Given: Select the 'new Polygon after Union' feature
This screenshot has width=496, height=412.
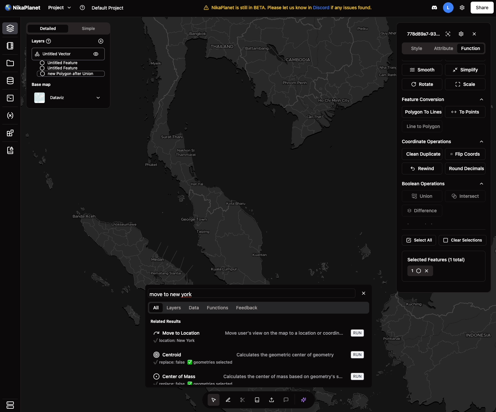Looking at the screenshot, I should tap(71, 74).
